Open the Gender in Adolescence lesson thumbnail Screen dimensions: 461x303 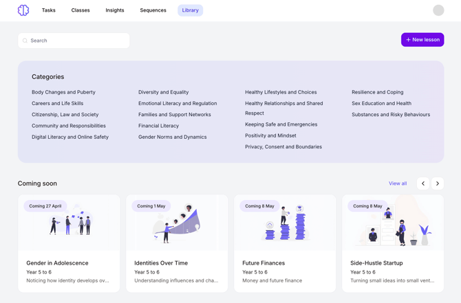69,223
